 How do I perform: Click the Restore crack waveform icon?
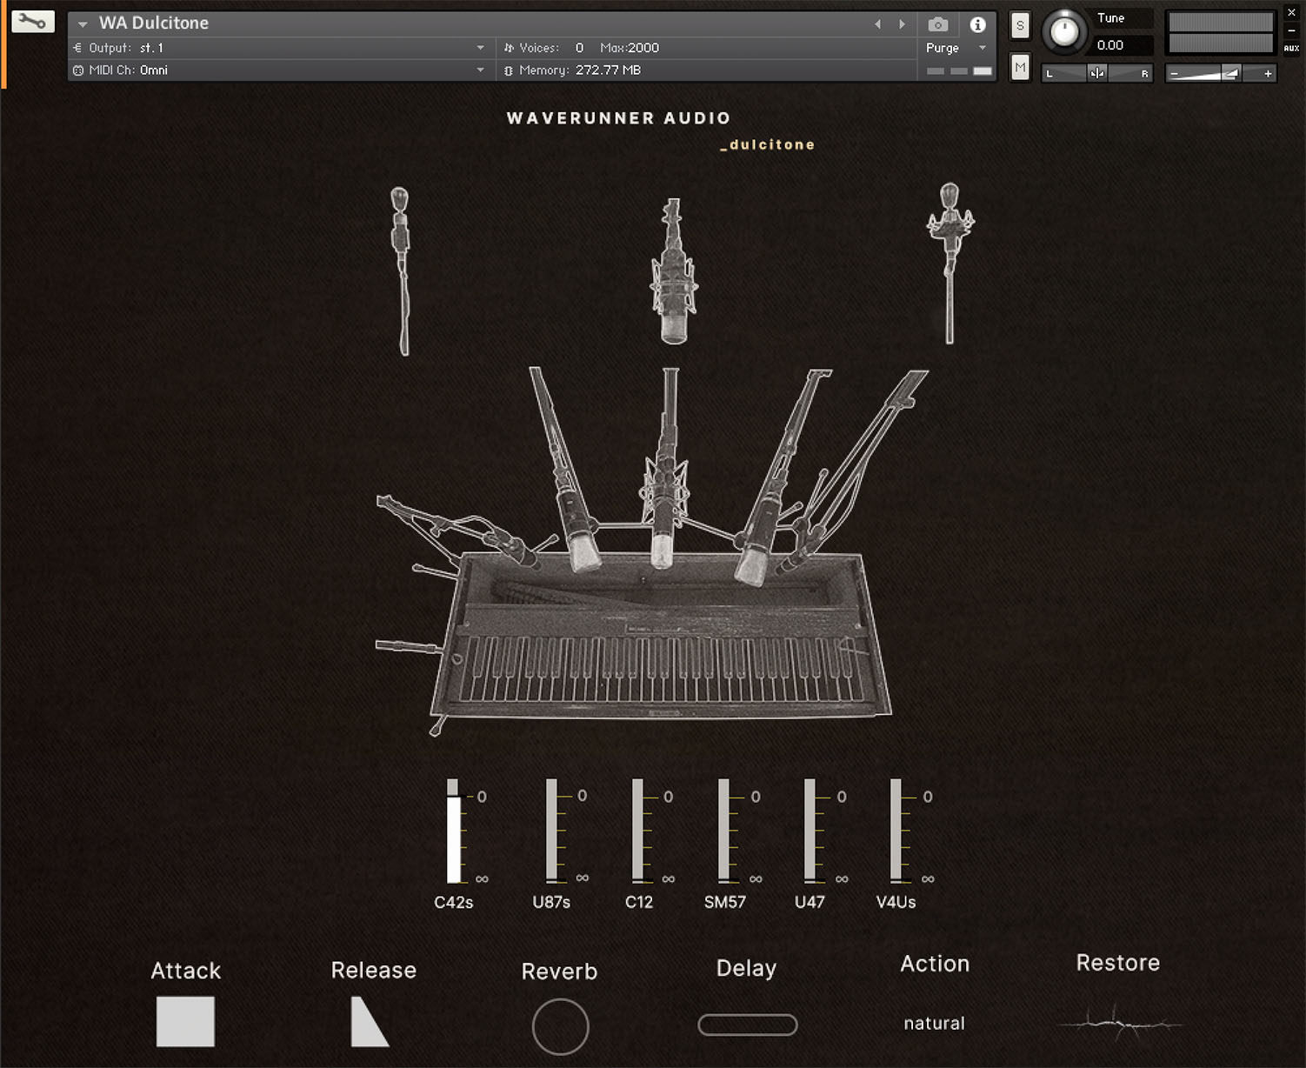pos(1118,1022)
